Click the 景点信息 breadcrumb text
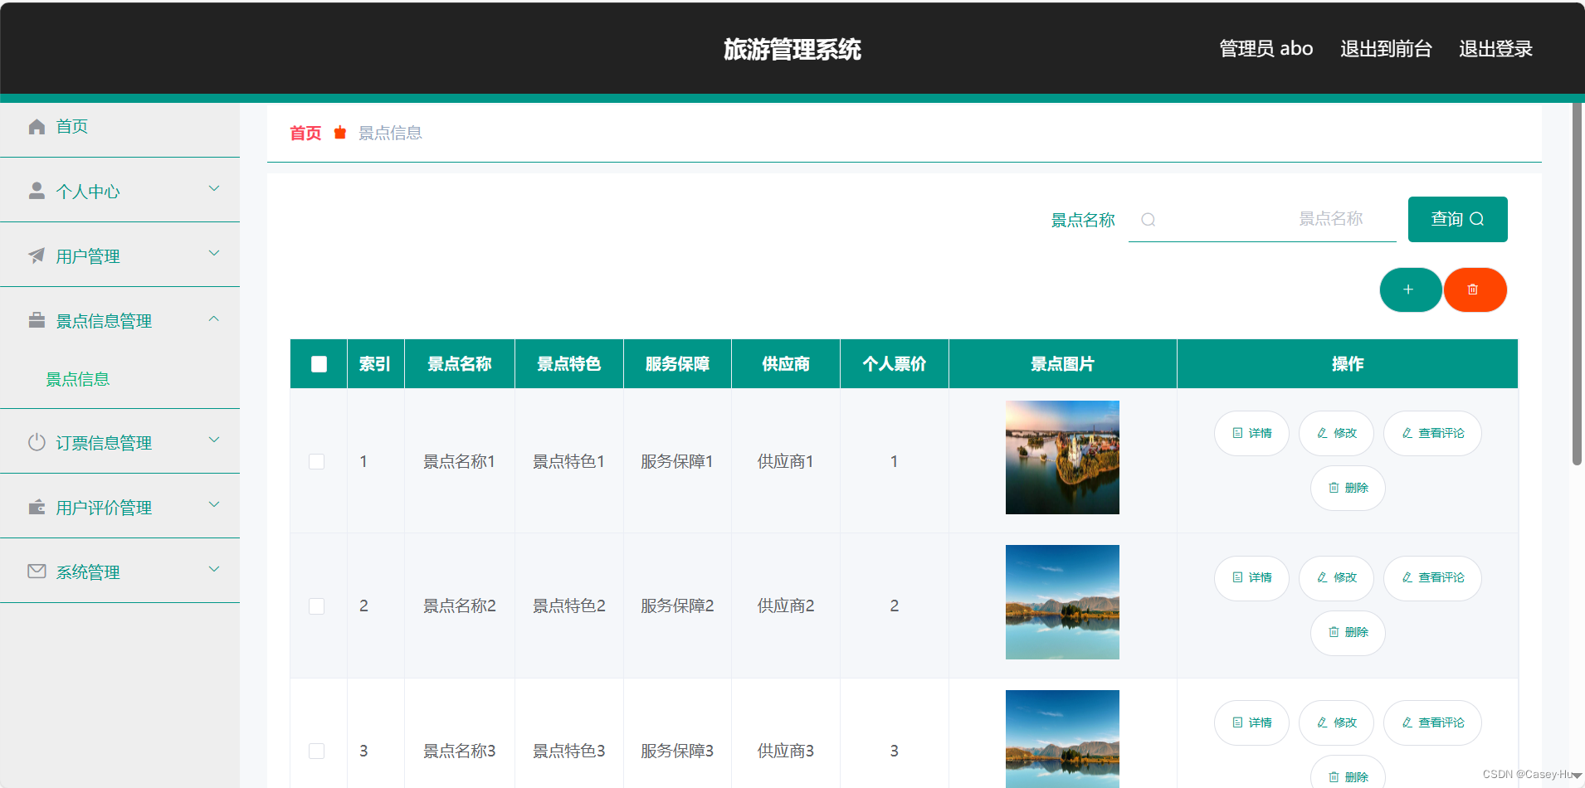 point(390,133)
